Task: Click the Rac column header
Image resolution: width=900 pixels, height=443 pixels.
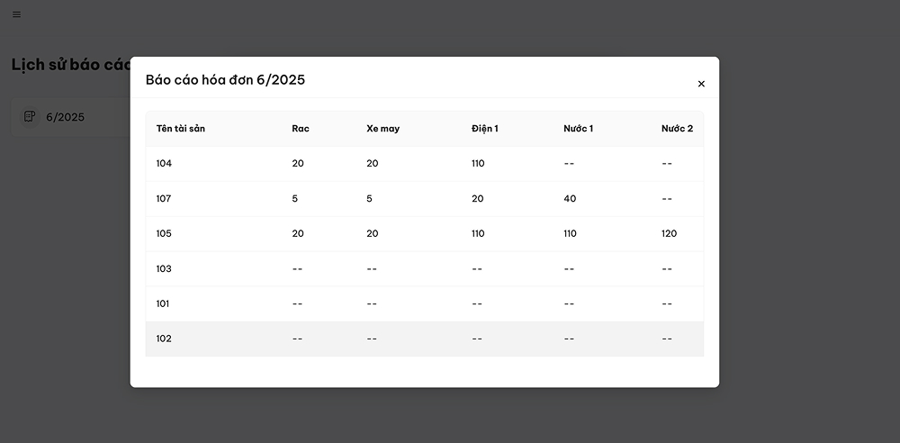Action: (301, 129)
